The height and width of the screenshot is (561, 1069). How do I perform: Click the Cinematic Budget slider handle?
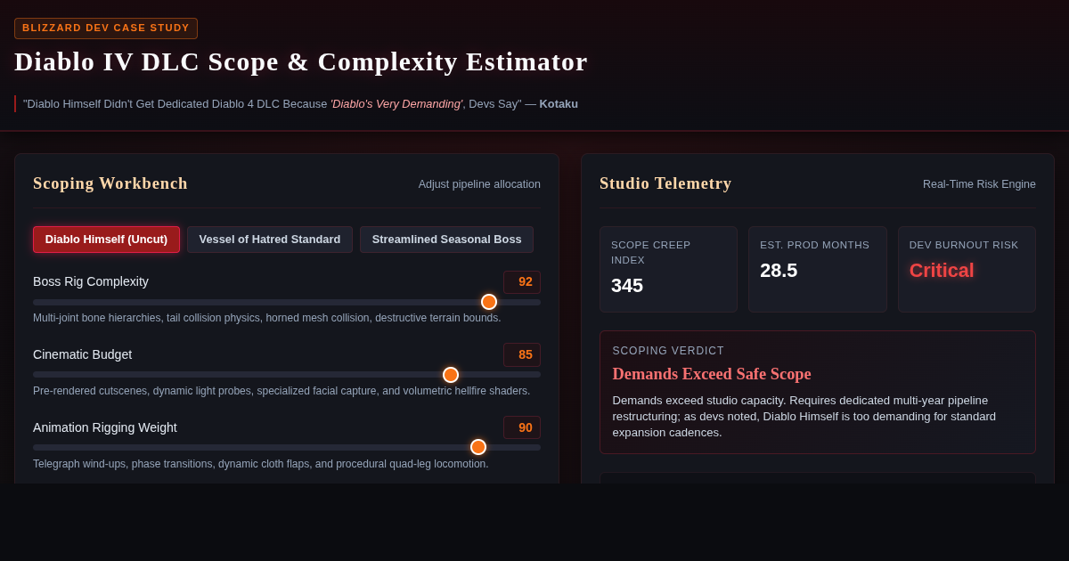click(x=451, y=375)
